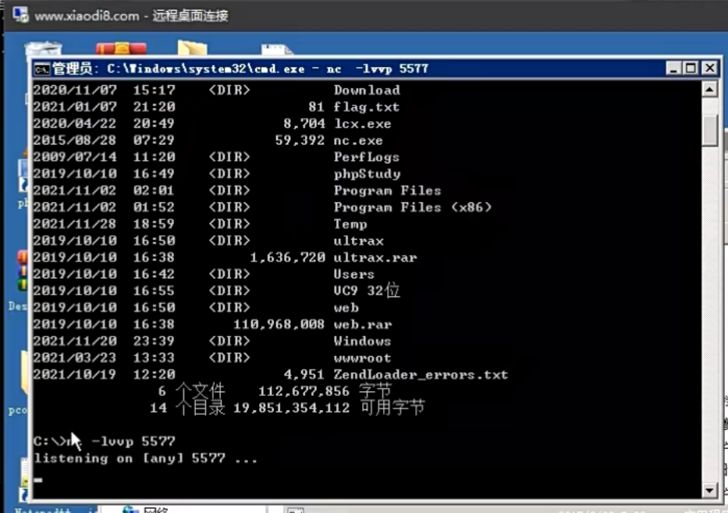The height and width of the screenshot is (513, 728).
Task: Click the 19,851,354,112 可用字节 line
Action: tap(328, 408)
